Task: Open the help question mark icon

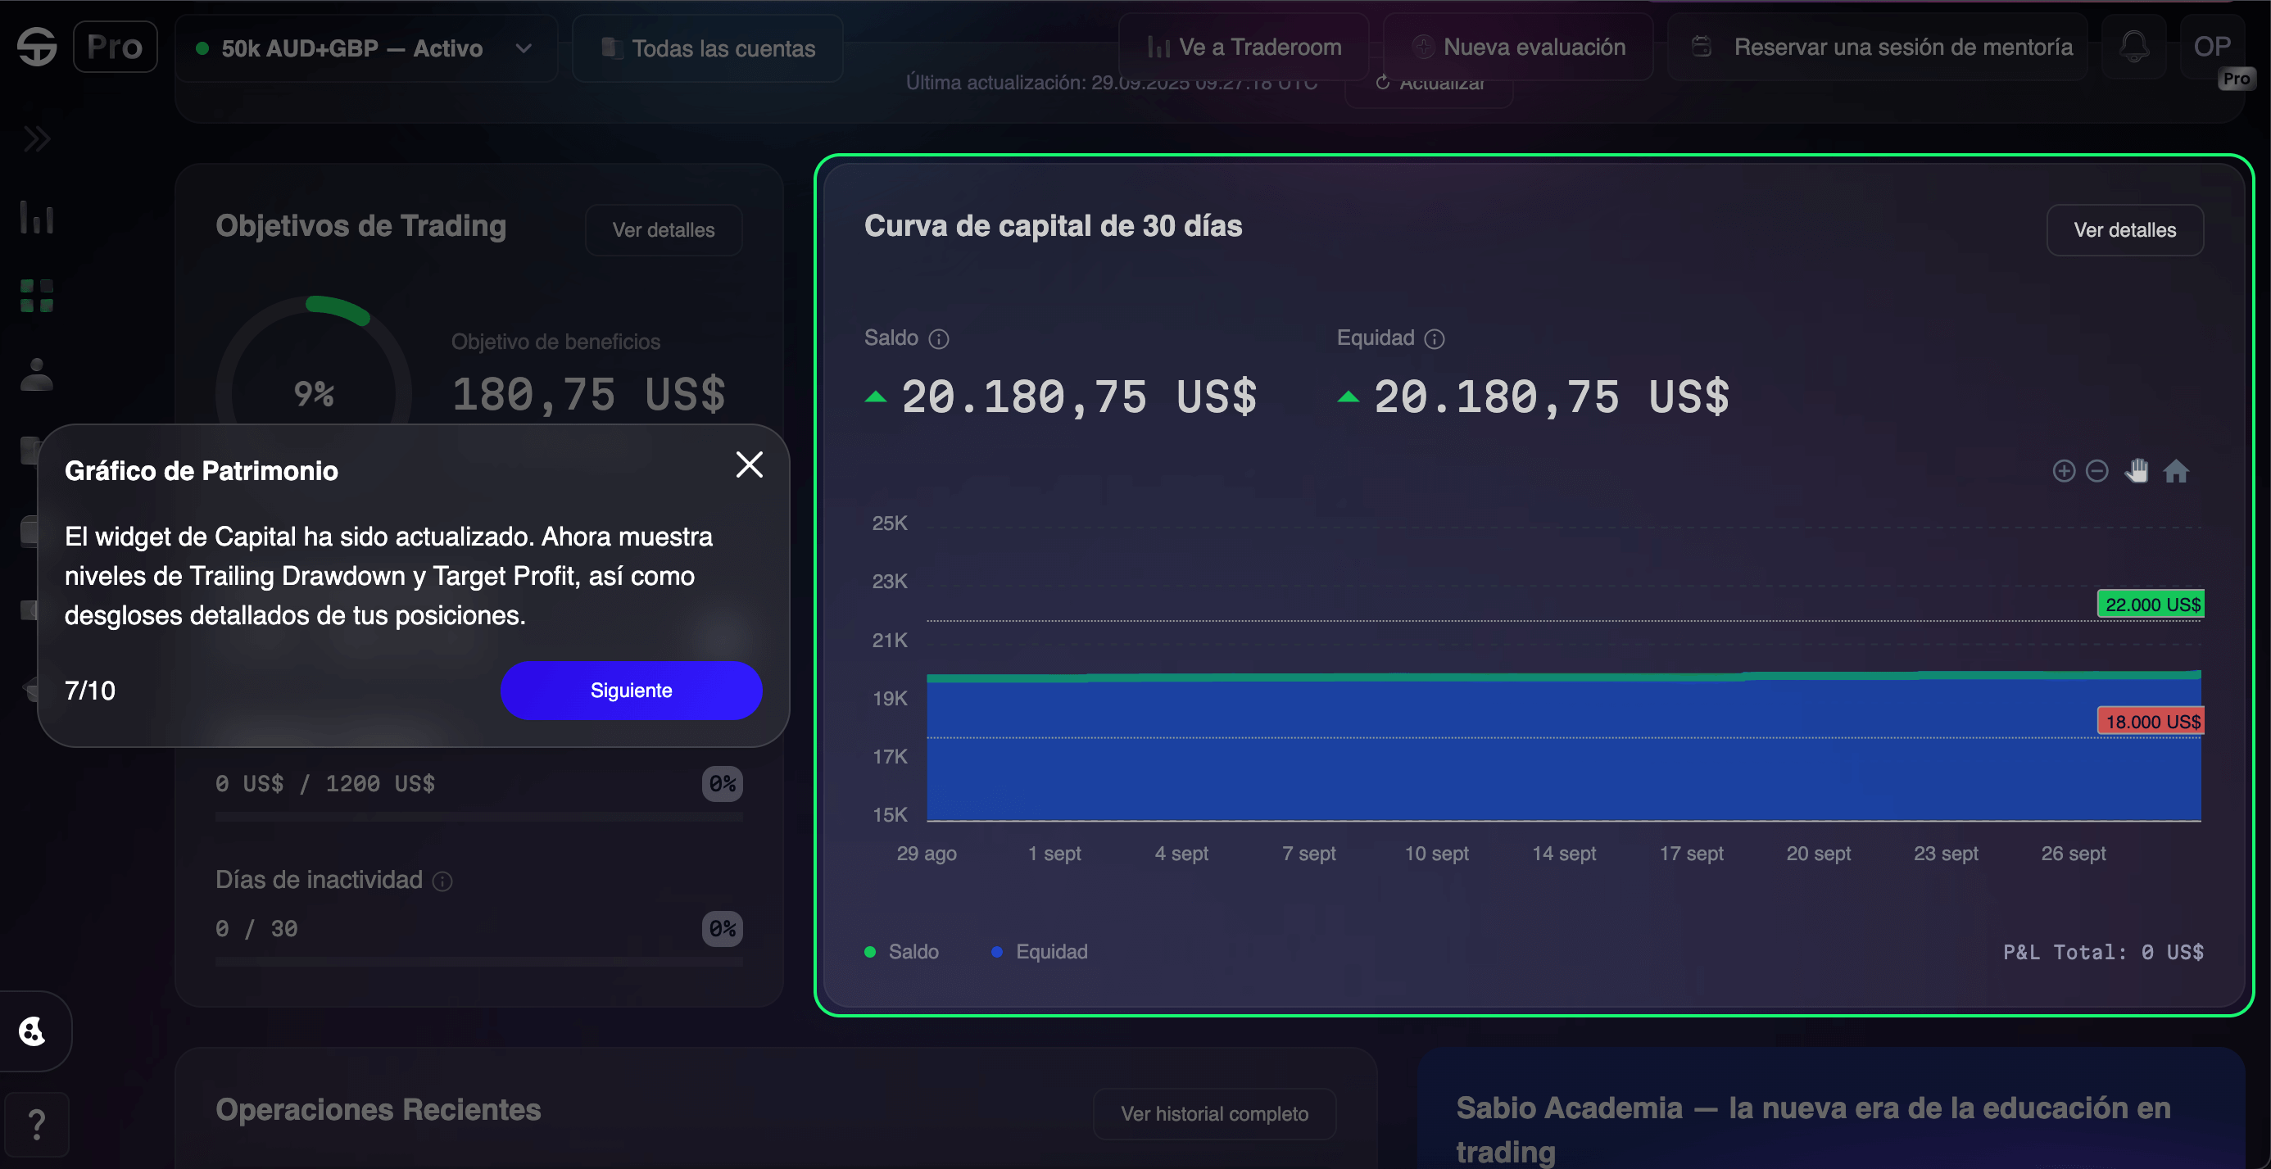Action: 36,1124
